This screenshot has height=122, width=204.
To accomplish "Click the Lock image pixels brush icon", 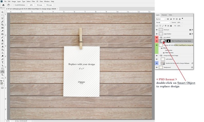I will click(x=163, y=26).
